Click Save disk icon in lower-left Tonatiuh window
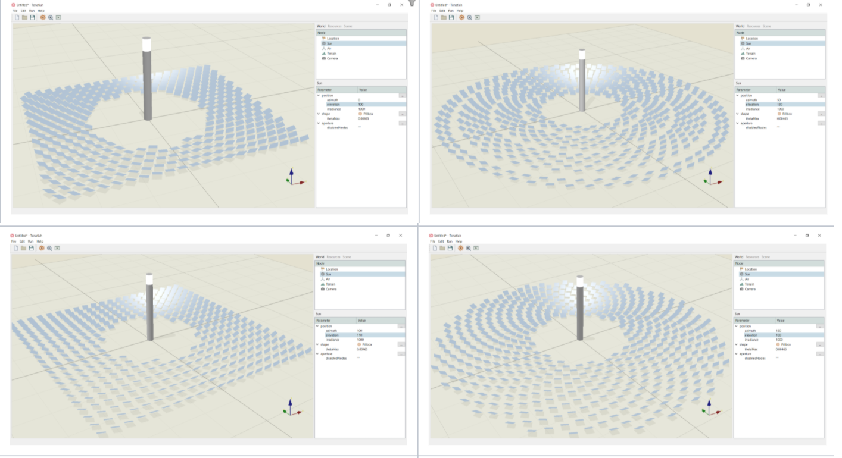Viewport: 842px width, 458px height. tap(31, 248)
